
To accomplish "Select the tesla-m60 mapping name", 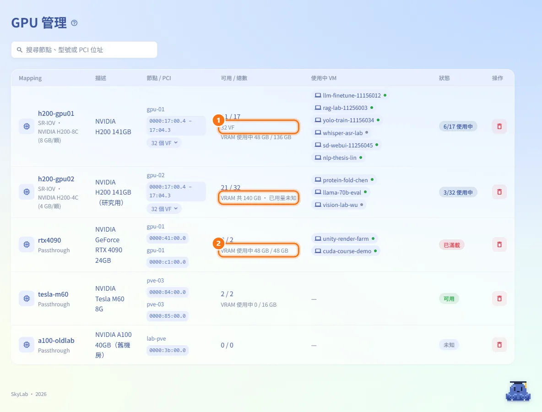I will click(x=53, y=294).
